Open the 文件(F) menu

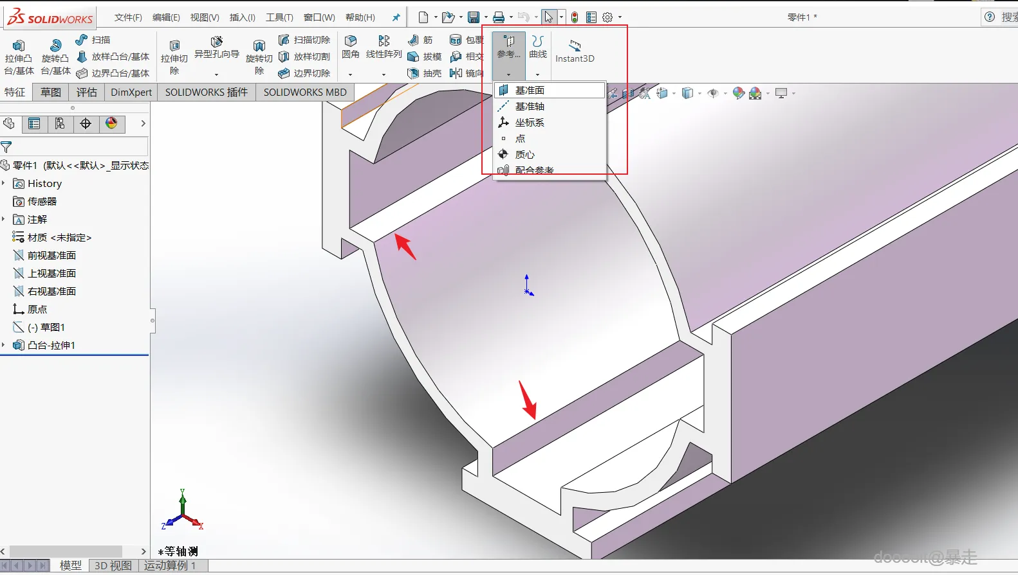tap(128, 17)
